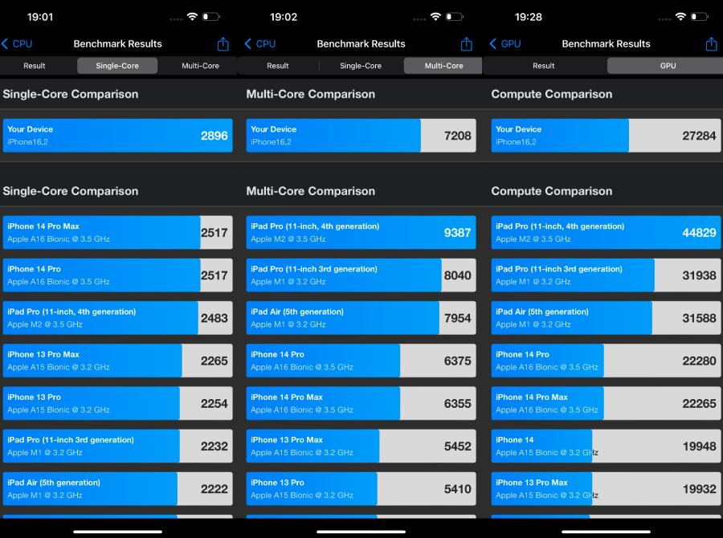This screenshot has height=538, width=723.
Task: Open Your Device row scoring 2896
Action: click(x=117, y=136)
